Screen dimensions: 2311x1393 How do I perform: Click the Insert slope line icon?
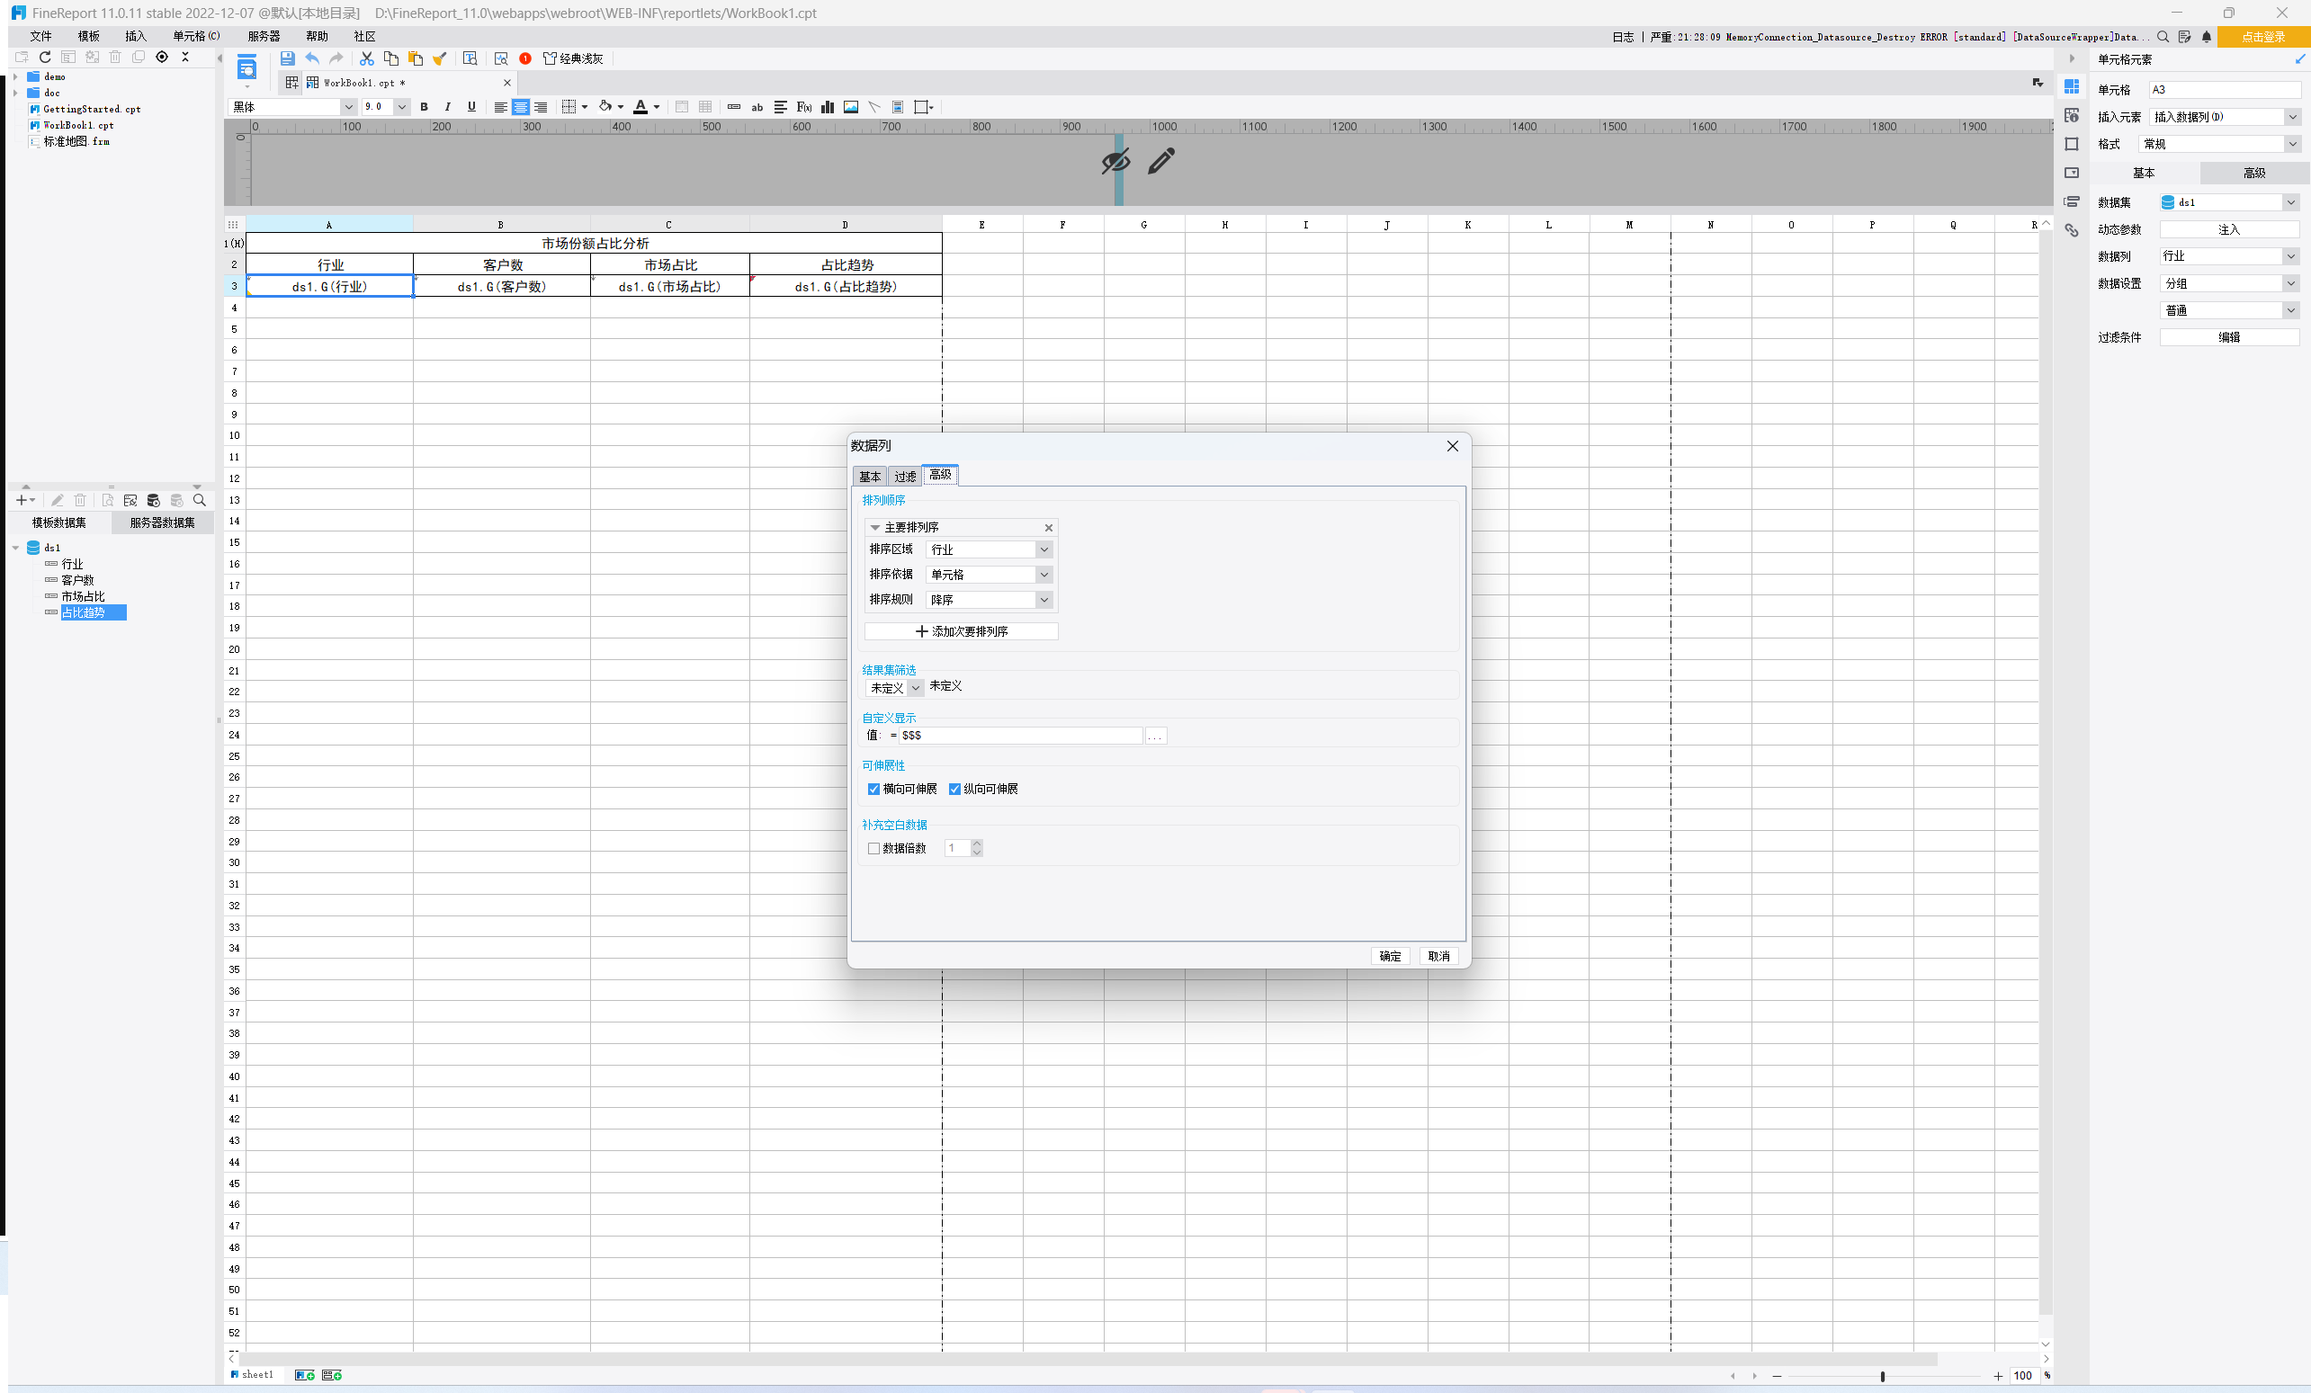(x=874, y=107)
